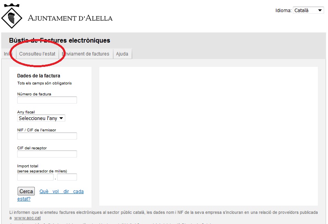The height and width of the screenshot is (224, 328).
Task: Click the NIF / CIF de l'emissor field
Action: [47, 136]
